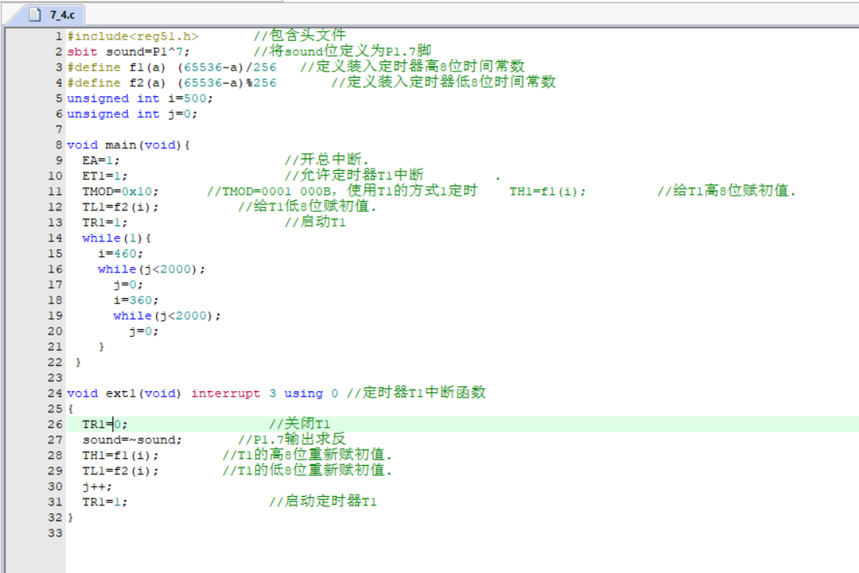The height and width of the screenshot is (573, 859).
Task: Click 'TR1=1;' on line 31
Action: click(105, 502)
